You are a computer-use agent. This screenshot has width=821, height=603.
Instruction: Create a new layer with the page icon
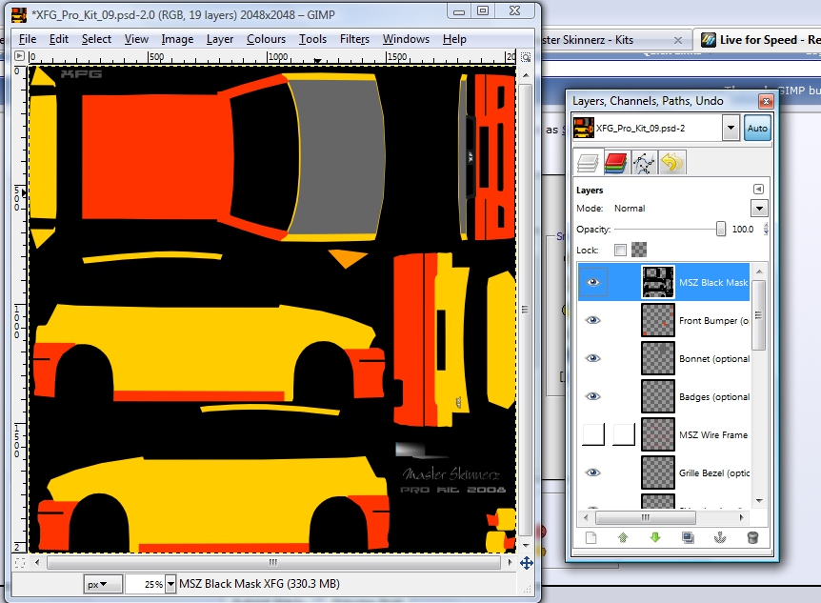(591, 538)
